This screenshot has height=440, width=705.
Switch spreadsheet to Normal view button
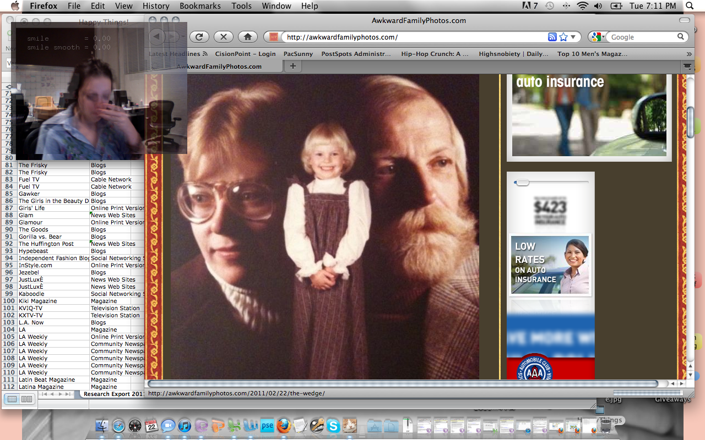pyautogui.click(x=12, y=399)
